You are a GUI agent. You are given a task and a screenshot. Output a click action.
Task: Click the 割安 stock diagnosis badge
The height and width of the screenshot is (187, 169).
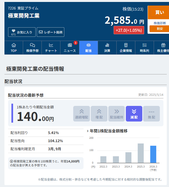pos(159,29)
